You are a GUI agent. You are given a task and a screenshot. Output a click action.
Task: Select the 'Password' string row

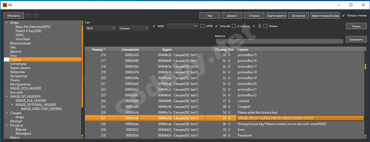coord(224,135)
